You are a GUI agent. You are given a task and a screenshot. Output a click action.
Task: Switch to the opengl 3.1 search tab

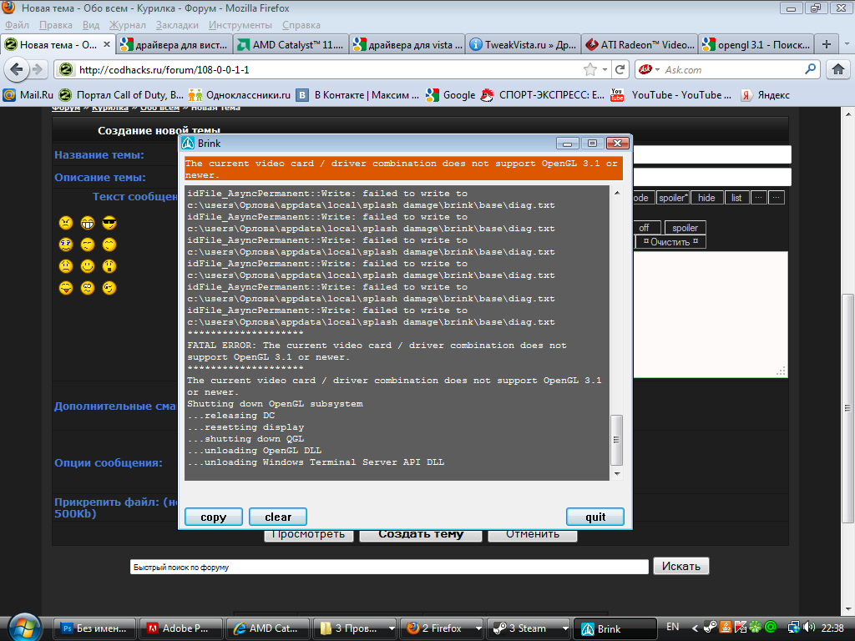(756, 45)
